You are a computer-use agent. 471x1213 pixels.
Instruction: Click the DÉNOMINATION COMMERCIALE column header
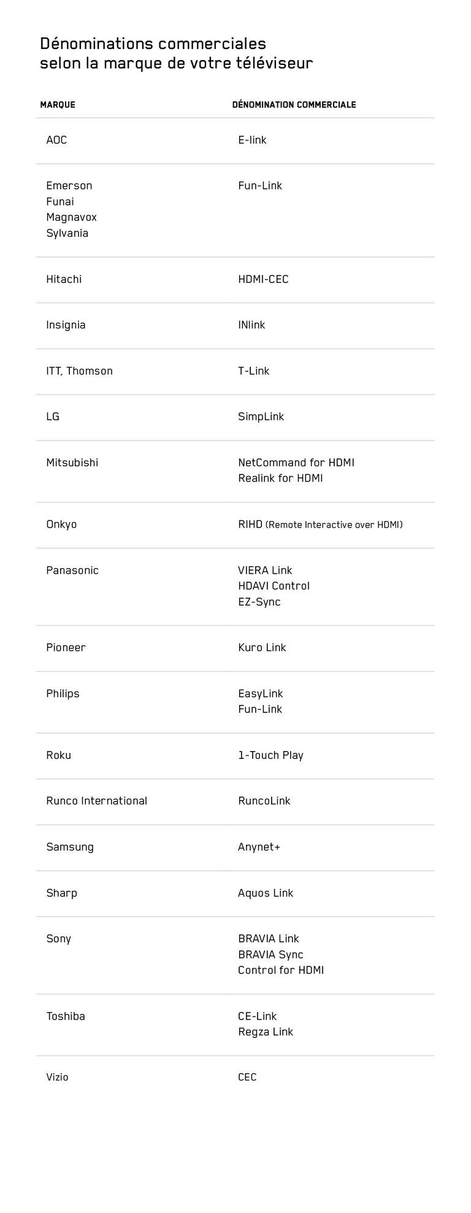tap(294, 105)
